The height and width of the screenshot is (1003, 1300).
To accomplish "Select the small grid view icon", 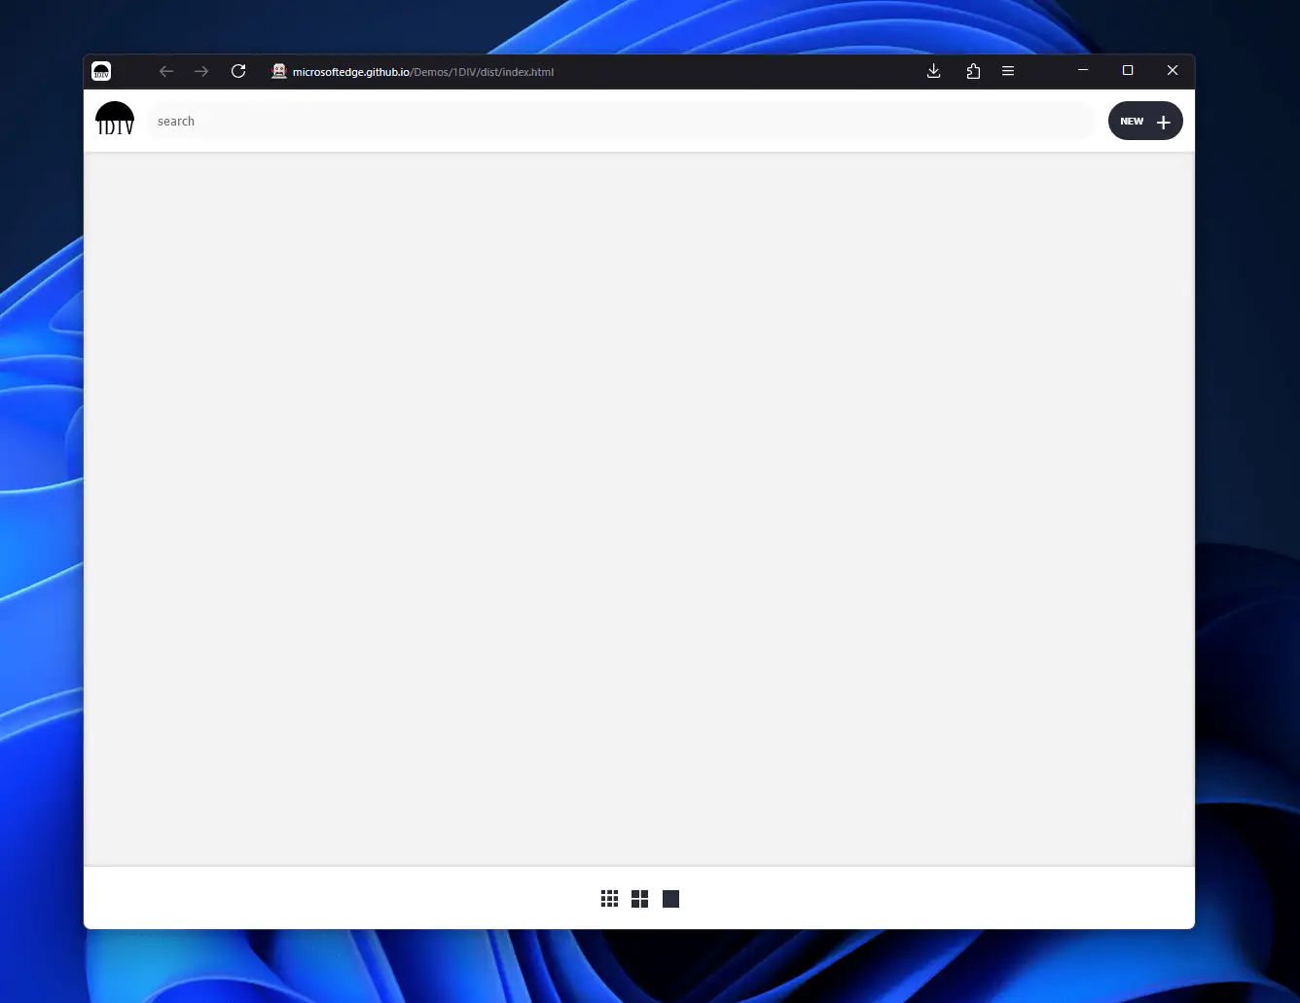I will [x=609, y=898].
